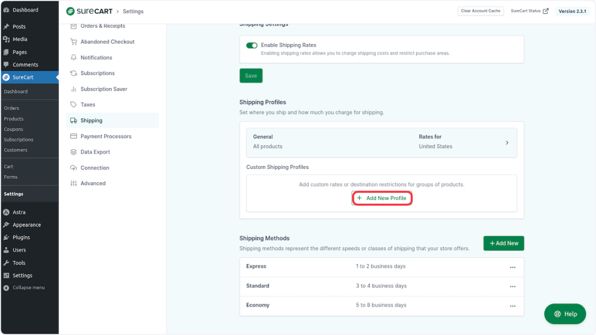This screenshot has width=596, height=335.
Task: Open the Plugins menu in WordPress sidebar
Action: (x=21, y=237)
